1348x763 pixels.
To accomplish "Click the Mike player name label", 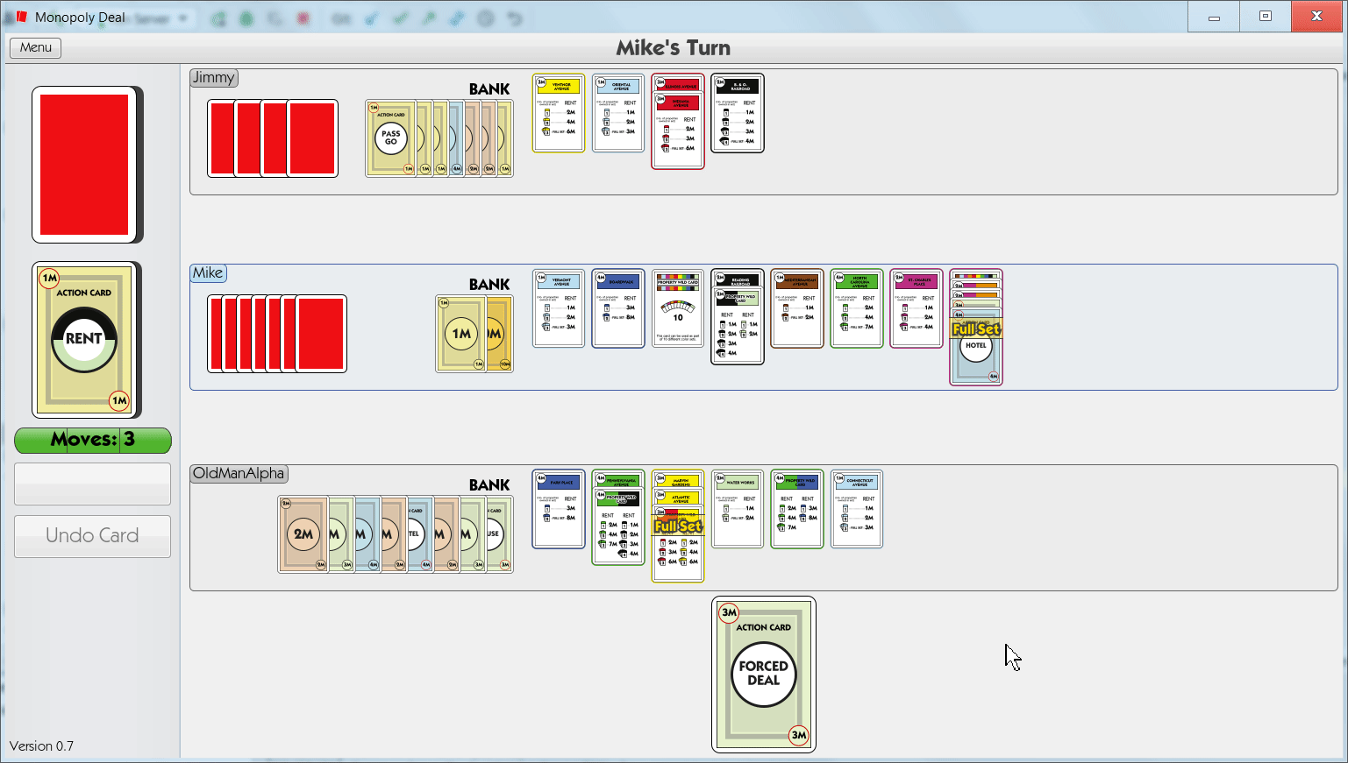I will 209,272.
